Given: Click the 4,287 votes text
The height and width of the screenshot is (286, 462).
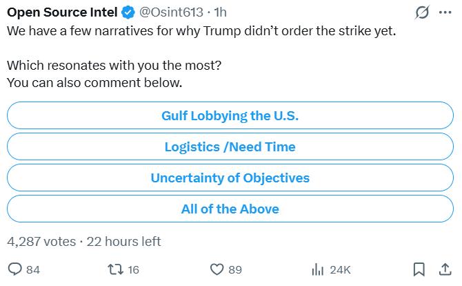Looking at the screenshot, I should [41, 241].
